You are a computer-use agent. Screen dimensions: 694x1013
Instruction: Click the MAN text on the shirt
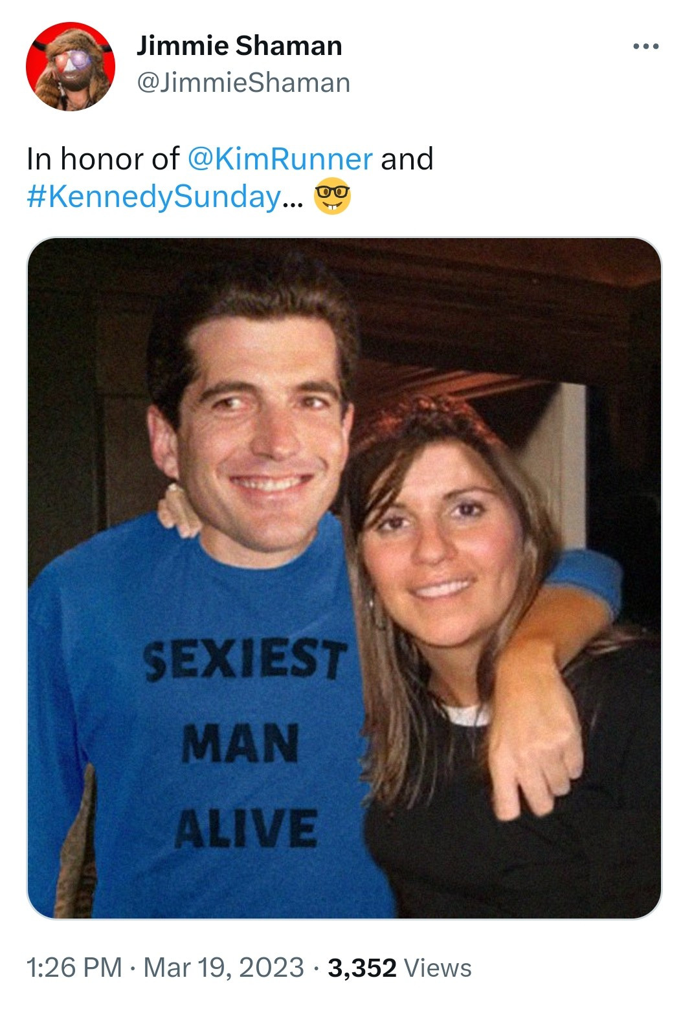coord(240,743)
